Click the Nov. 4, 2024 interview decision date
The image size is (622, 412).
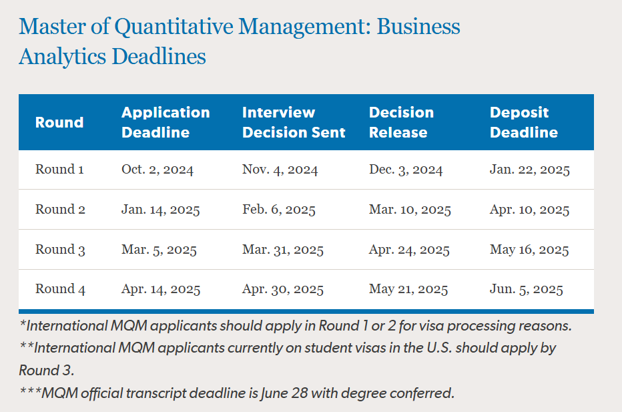[x=280, y=170]
